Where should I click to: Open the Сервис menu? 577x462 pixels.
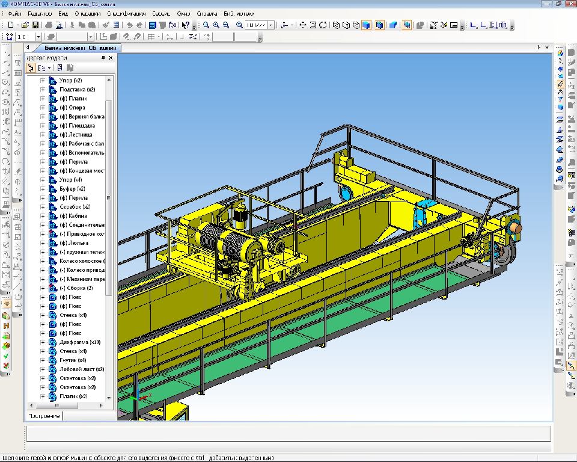(160, 13)
